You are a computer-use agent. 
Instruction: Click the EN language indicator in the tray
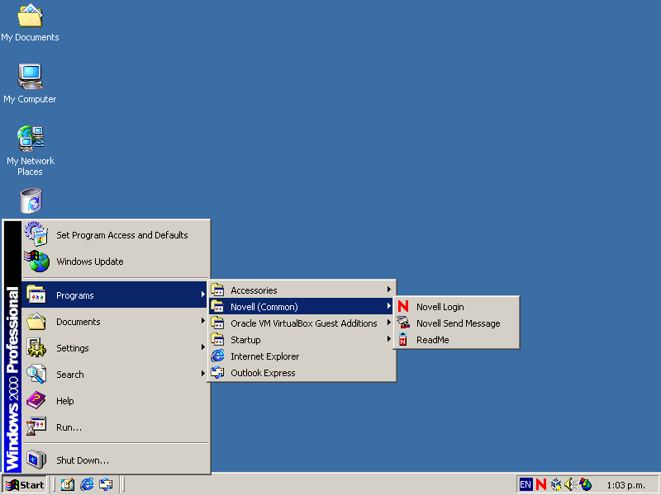pos(525,484)
